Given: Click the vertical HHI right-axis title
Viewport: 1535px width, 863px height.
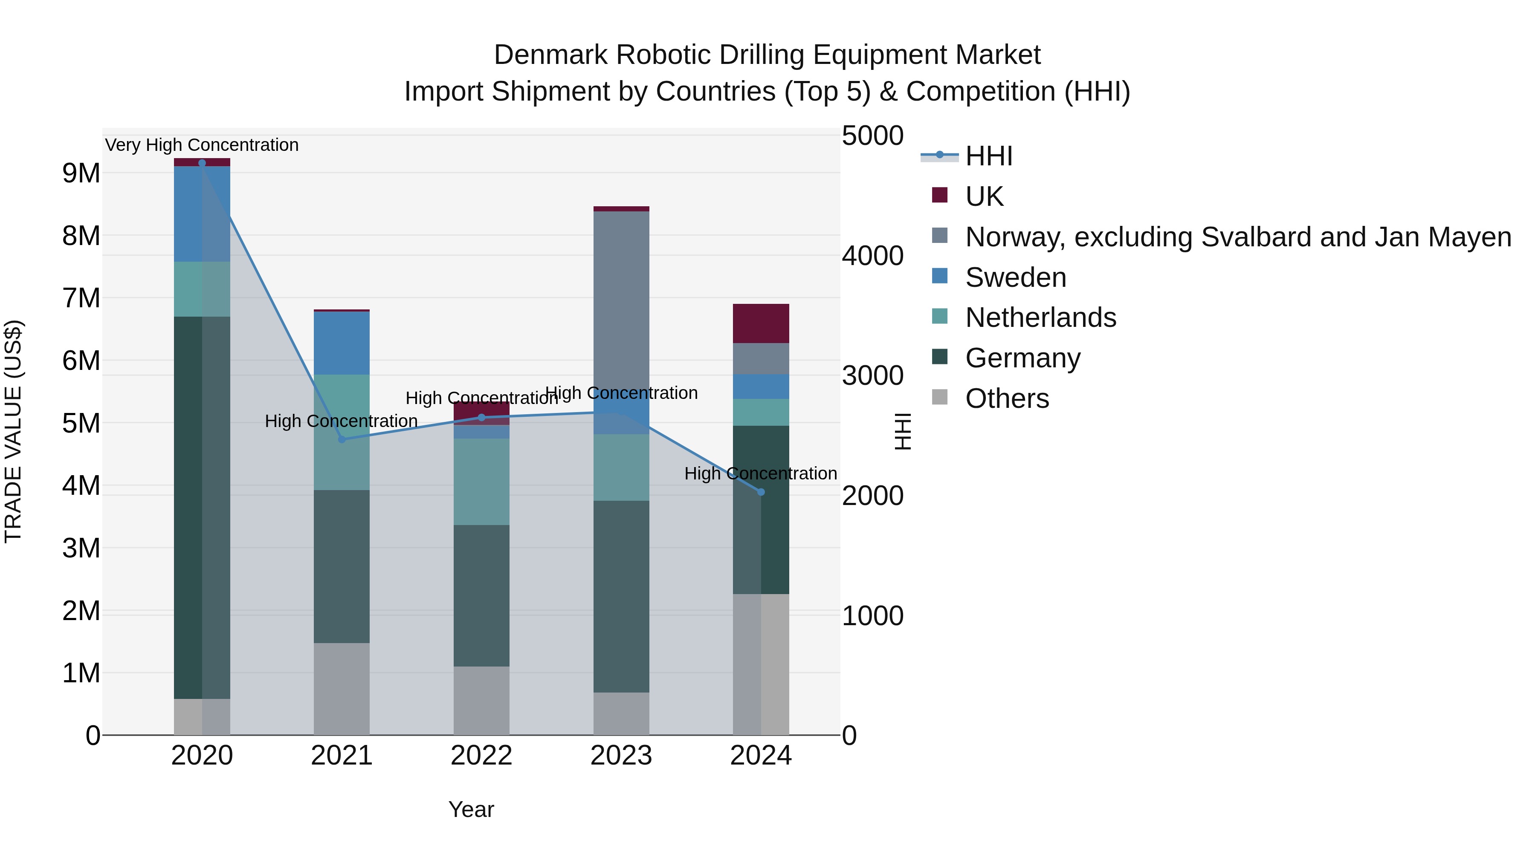Looking at the screenshot, I should coord(904,431).
